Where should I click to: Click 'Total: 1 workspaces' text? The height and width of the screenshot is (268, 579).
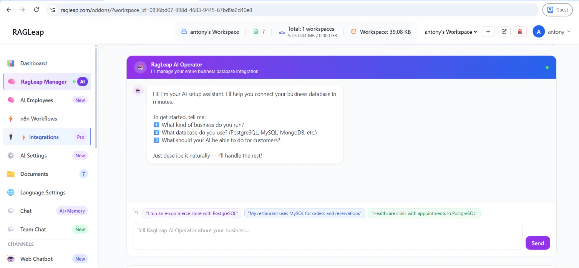point(311,29)
